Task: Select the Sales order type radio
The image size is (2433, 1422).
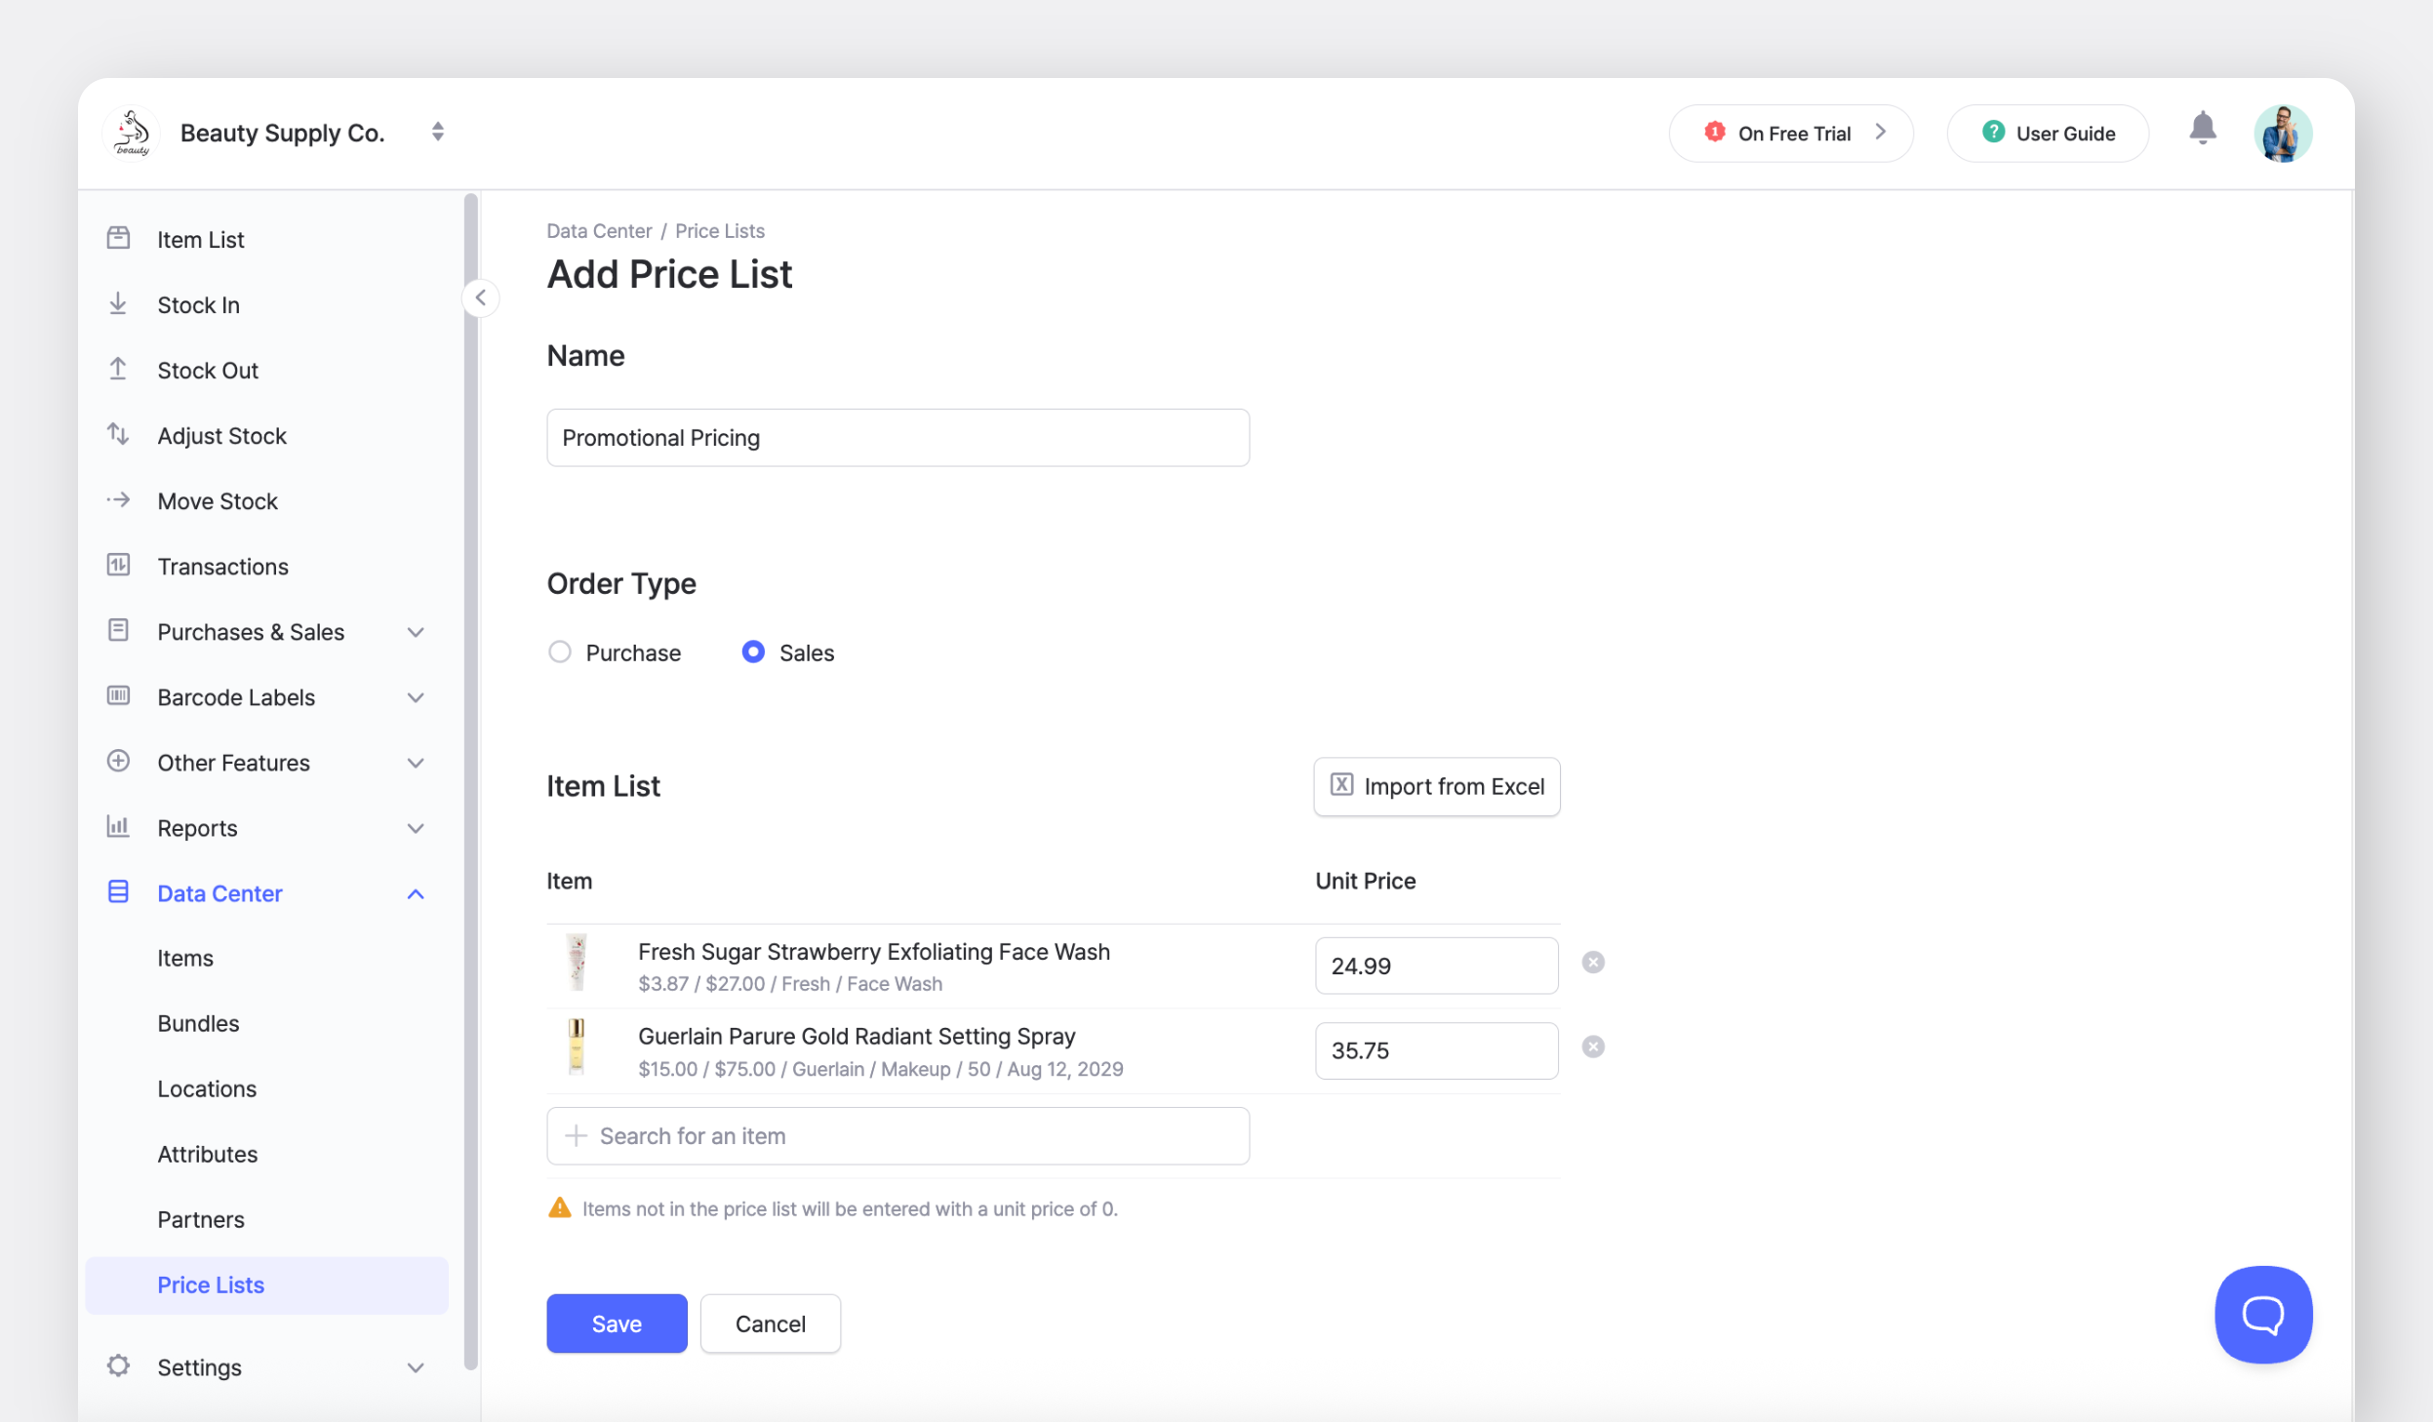Action: point(752,652)
